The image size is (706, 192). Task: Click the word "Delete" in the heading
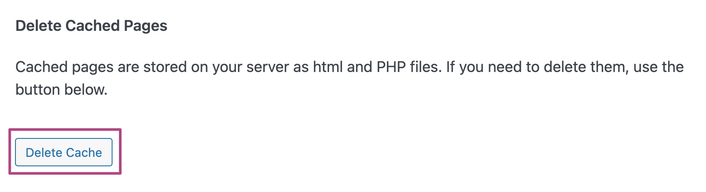point(38,26)
